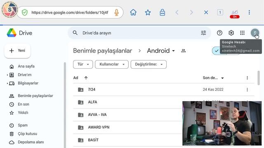Image resolution: width=264 pixels, height=148 pixels.
Task: Sort by Ad column header
Action: click(75, 78)
